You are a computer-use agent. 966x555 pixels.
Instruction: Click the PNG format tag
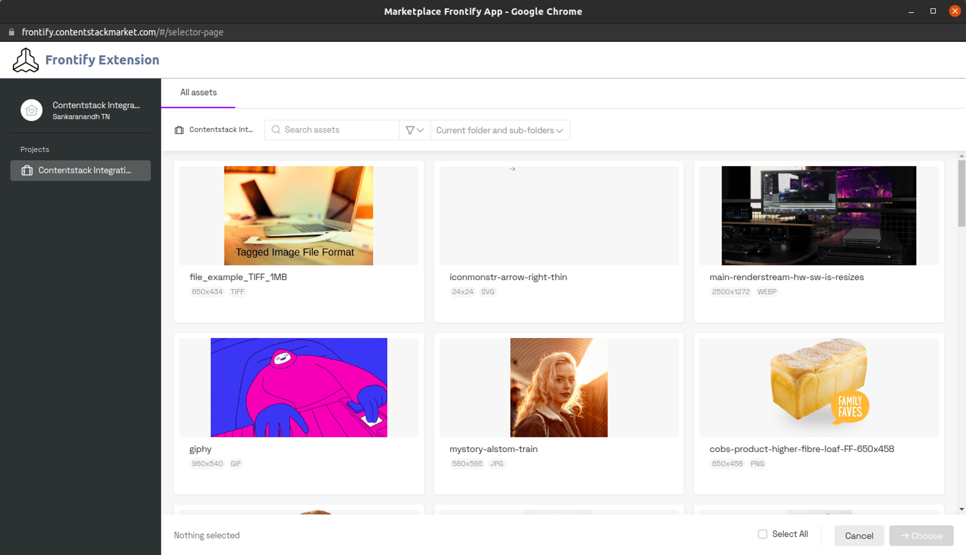click(757, 464)
